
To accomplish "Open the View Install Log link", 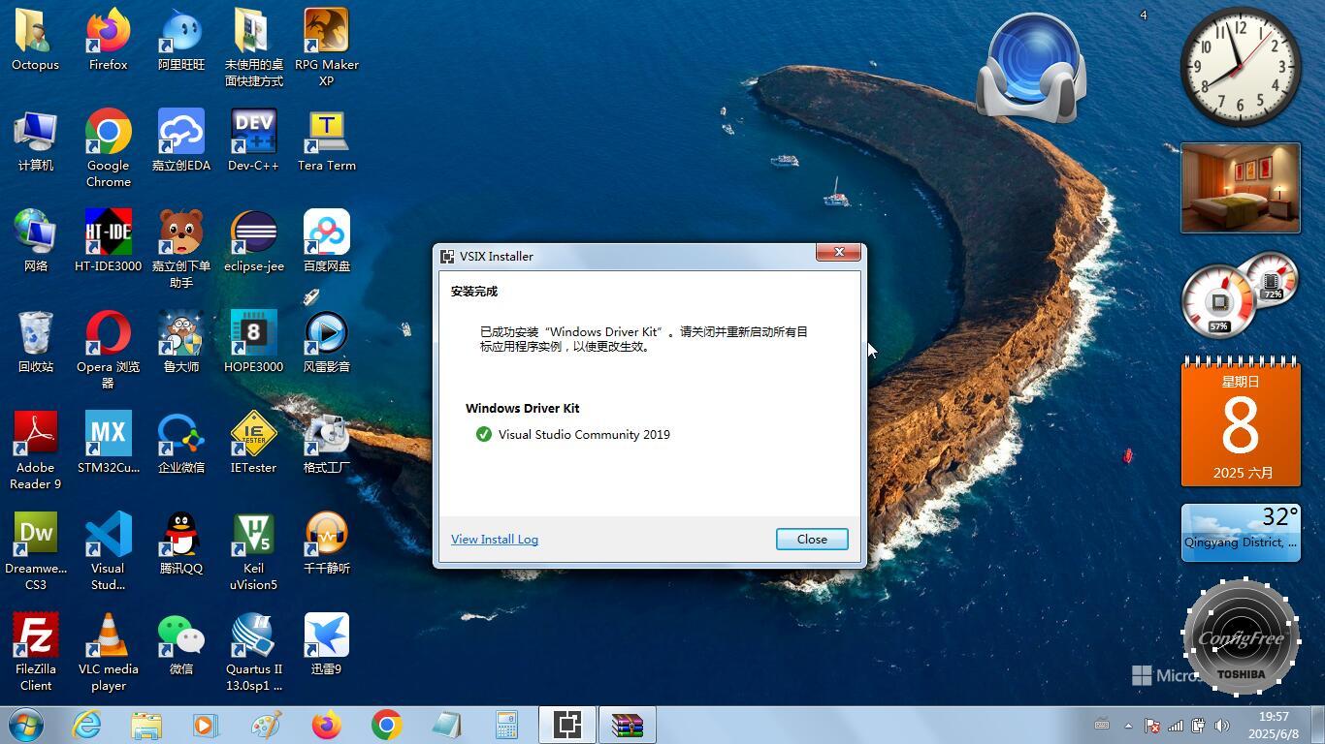I will (495, 540).
